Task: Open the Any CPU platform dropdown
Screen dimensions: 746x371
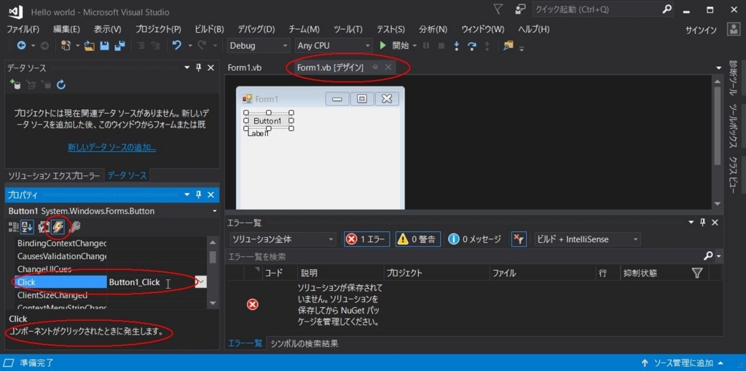Action: coord(334,46)
